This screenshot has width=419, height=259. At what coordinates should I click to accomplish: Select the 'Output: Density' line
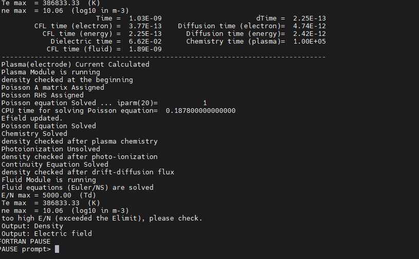32,226
